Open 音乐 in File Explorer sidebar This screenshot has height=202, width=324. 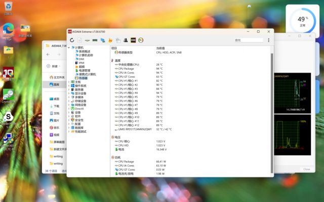[55, 128]
